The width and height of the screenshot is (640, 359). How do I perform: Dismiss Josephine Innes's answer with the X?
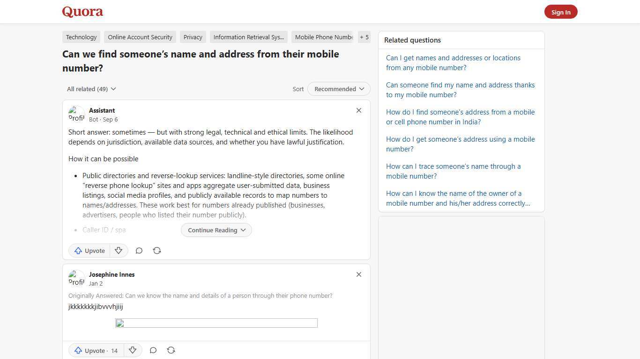(x=358, y=274)
